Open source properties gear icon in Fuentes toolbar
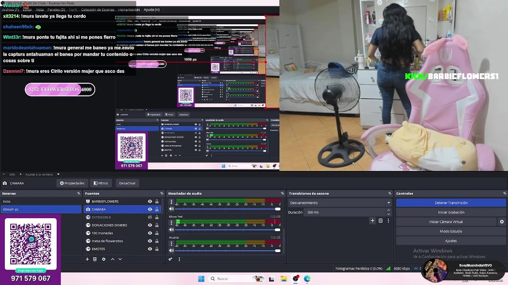Screen dimensions: 508x285 click(x=104, y=259)
